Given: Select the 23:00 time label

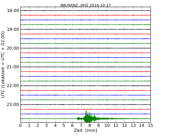Looking at the screenshot, I should tap(13, 105).
